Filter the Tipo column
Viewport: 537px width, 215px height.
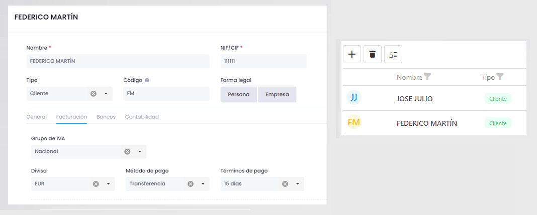500,77
